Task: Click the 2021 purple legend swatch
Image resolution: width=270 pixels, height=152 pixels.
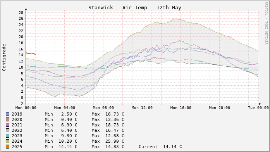Action: coord(8,125)
